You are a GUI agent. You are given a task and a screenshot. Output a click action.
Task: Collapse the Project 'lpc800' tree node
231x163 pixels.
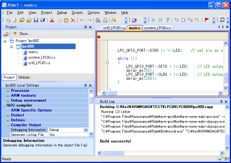(x=5, y=41)
